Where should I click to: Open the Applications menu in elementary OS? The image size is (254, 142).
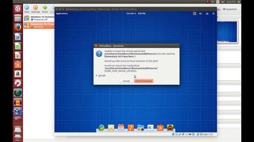[x=62, y=13]
